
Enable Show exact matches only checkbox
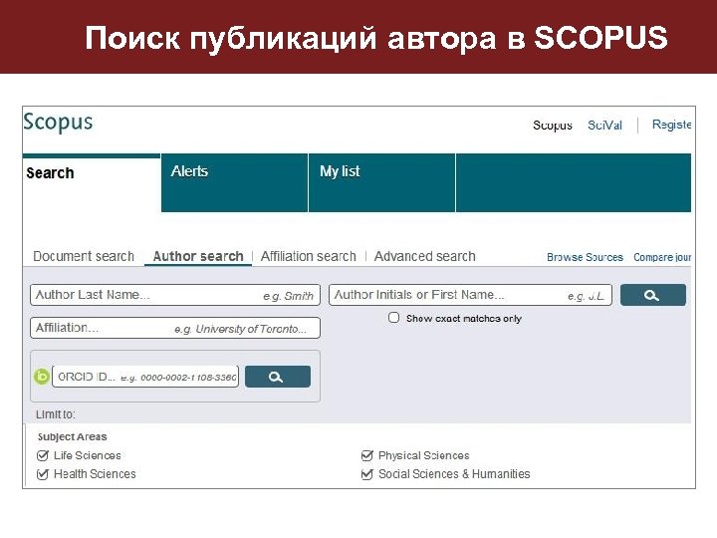393,318
